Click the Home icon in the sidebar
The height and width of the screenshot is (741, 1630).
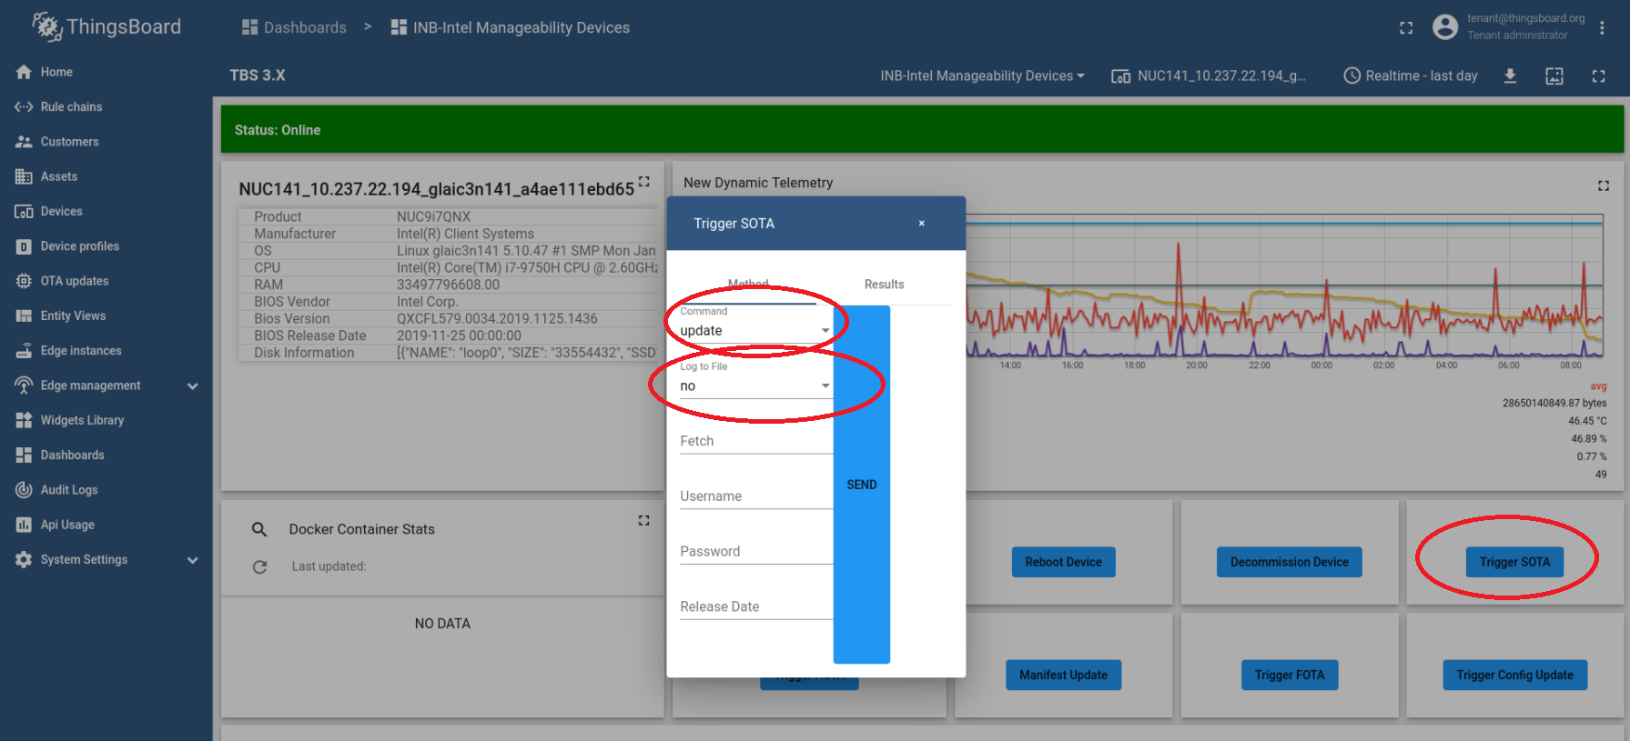24,72
